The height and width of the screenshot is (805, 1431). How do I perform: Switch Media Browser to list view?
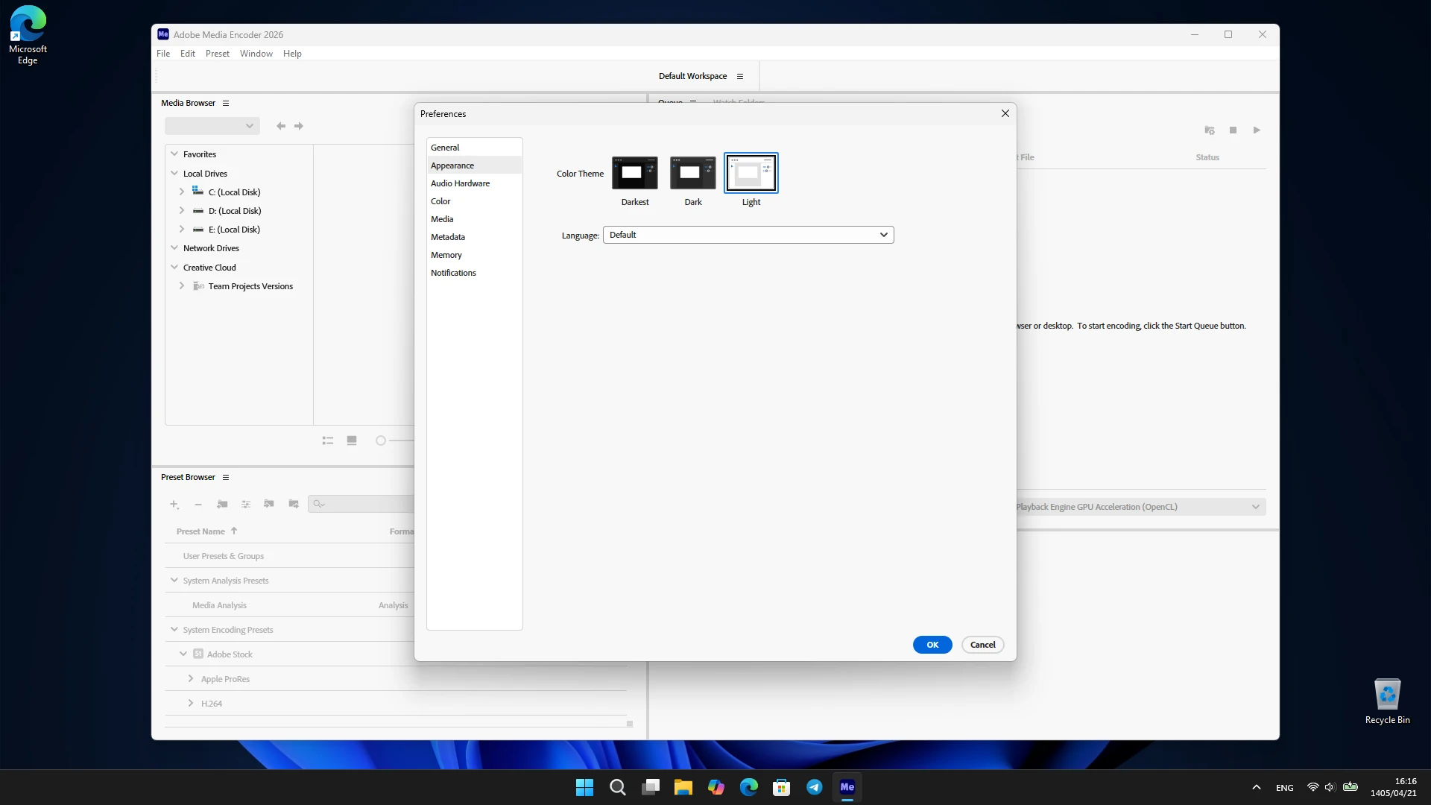coord(327,441)
